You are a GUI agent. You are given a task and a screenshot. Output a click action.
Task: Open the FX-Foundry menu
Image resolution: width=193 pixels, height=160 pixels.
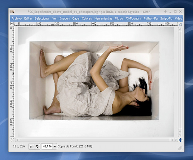pyautogui.click(x=133, y=19)
